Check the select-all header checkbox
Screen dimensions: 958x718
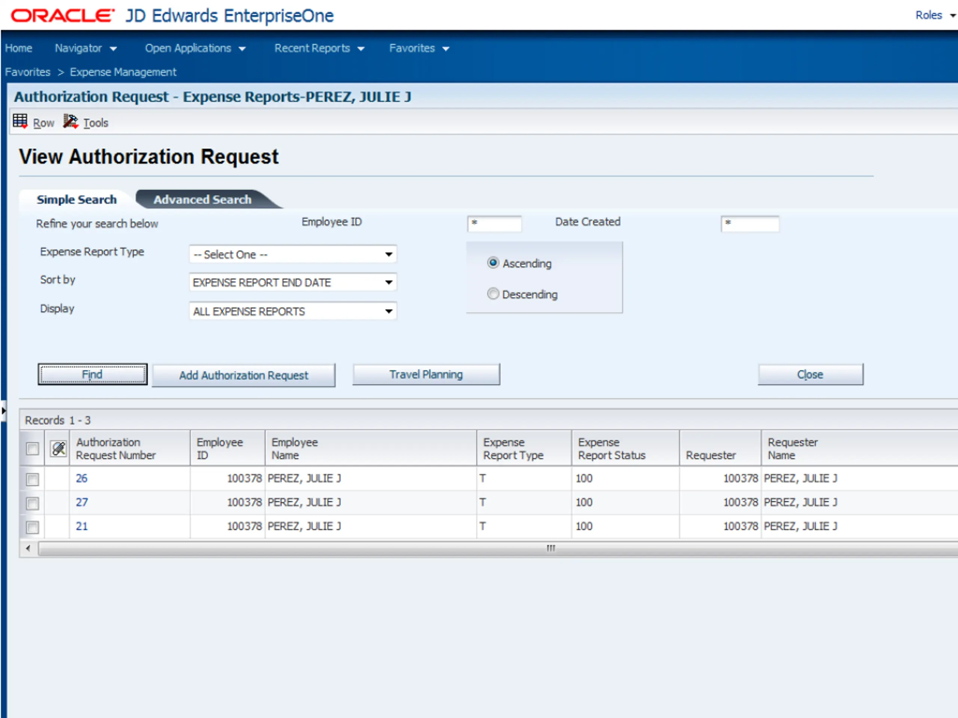[x=33, y=448]
